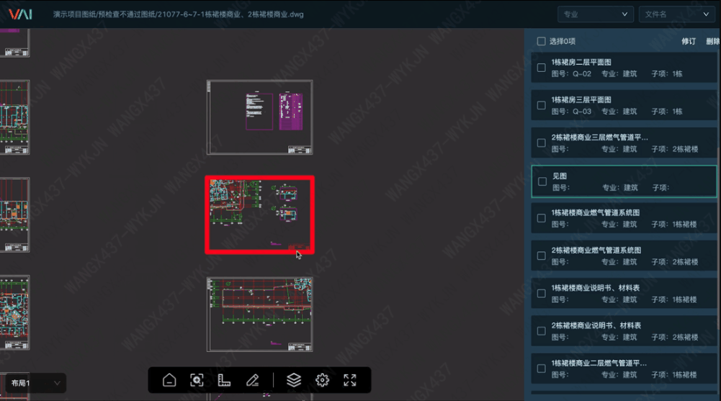Image resolution: width=721 pixels, height=401 pixels.
Task: Select the 2栋裙楼商业燃气管道系统图 list entry
Action: (x=619, y=255)
